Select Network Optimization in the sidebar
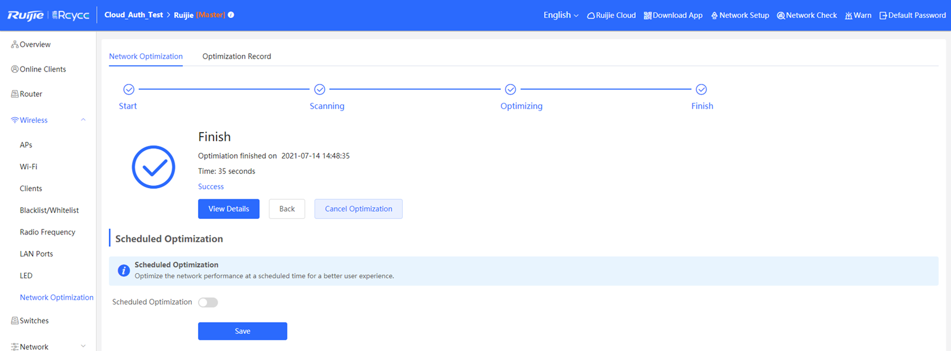 click(57, 297)
